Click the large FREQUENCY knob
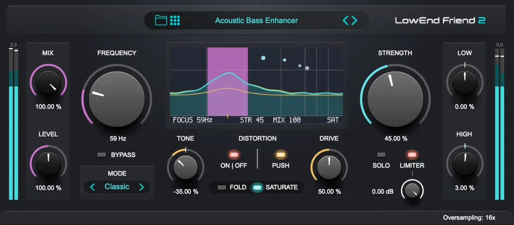 [117, 99]
